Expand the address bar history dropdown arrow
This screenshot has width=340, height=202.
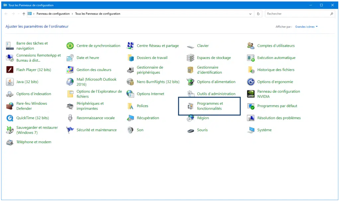point(250,14)
